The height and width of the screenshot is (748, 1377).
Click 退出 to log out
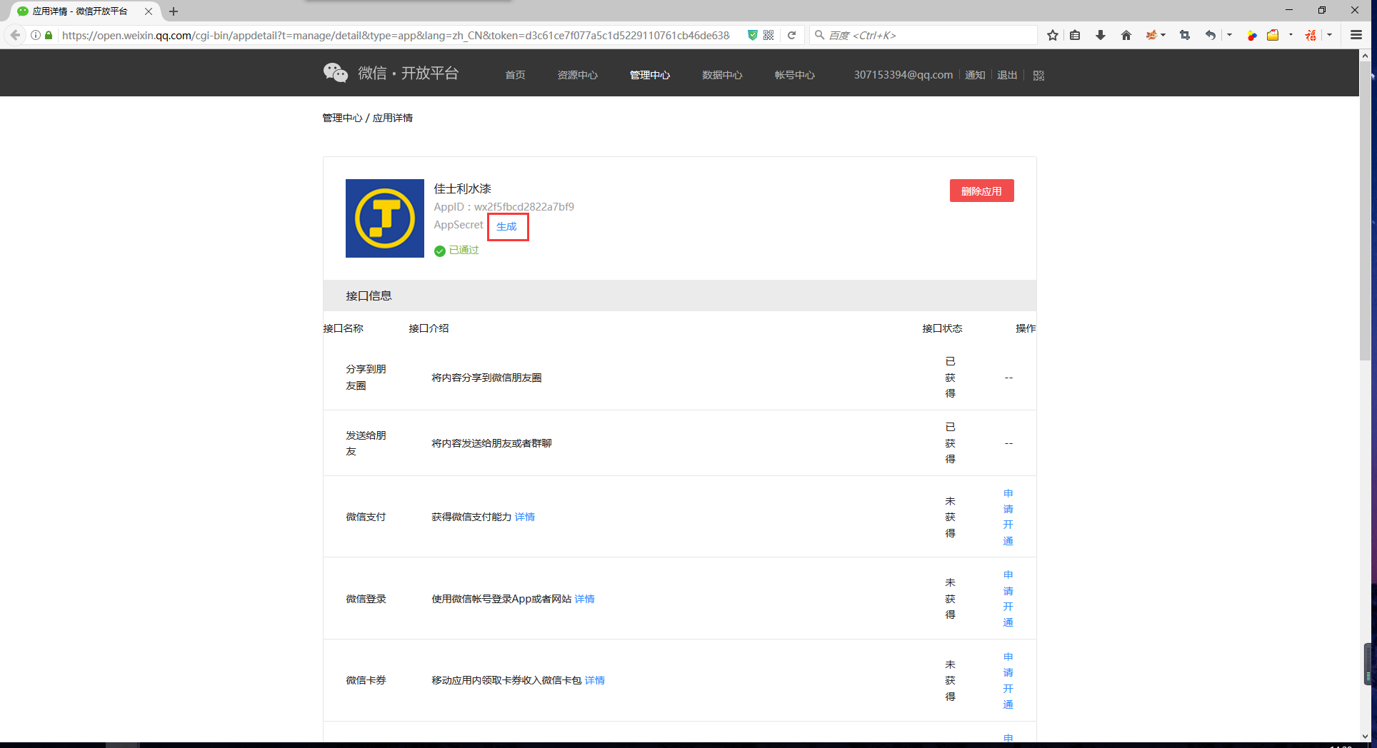(1007, 75)
